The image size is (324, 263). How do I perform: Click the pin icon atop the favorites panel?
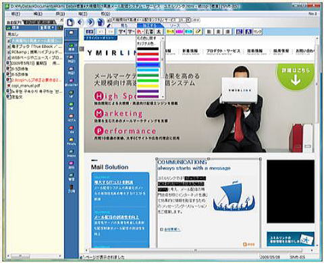click(x=61, y=21)
